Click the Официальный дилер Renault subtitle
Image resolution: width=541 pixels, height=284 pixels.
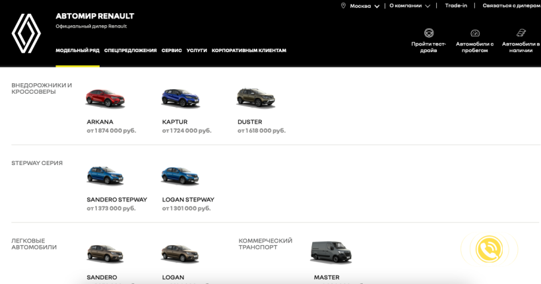(x=91, y=26)
